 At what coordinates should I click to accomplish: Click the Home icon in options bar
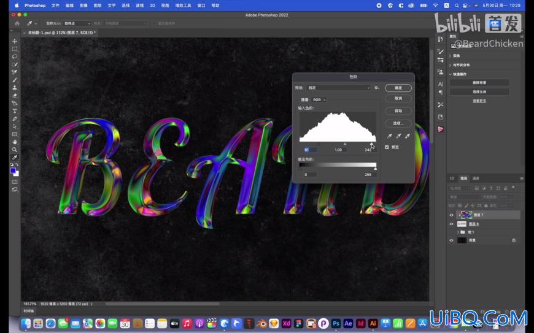[x=17, y=23]
